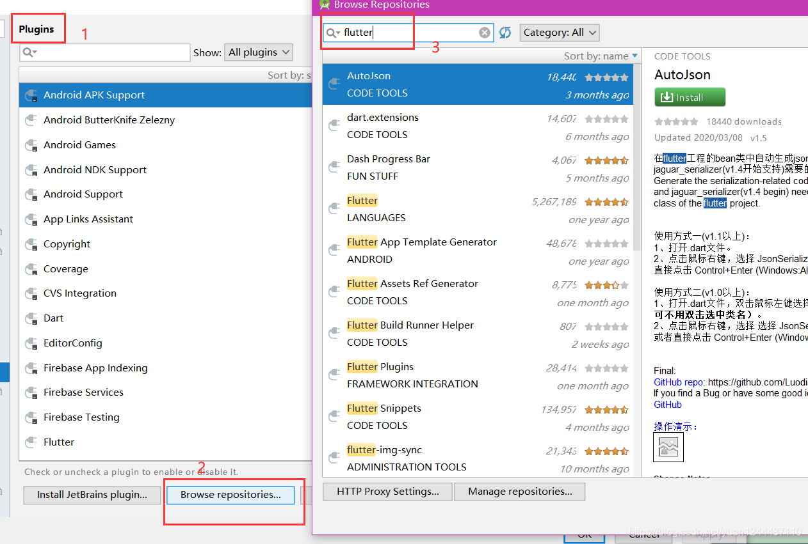This screenshot has height=544, width=808.
Task: Click plug icon beside Flutter LANGUAGES plugin
Action: 334,208
